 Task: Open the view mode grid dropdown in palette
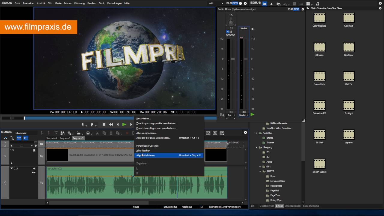[309, 4]
